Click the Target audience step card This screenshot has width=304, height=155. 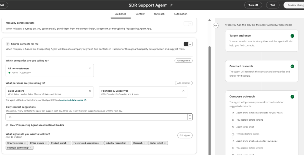click(262, 41)
